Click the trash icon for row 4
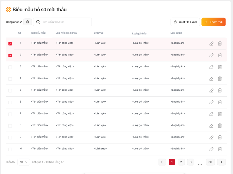The width and height of the screenshot is (233, 174). tap(220, 79)
